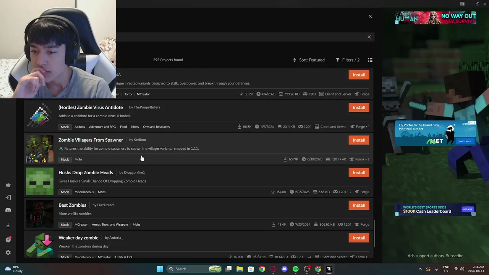
Task: Click the Armor, Tools, and Weapons tag
Action: pyautogui.click(x=110, y=225)
